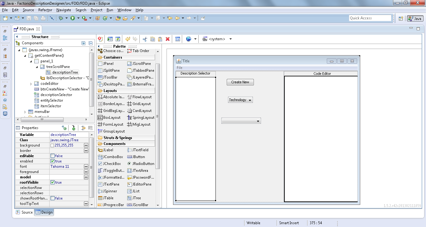Click the Undo arrow in designer toolbar

tap(127, 39)
